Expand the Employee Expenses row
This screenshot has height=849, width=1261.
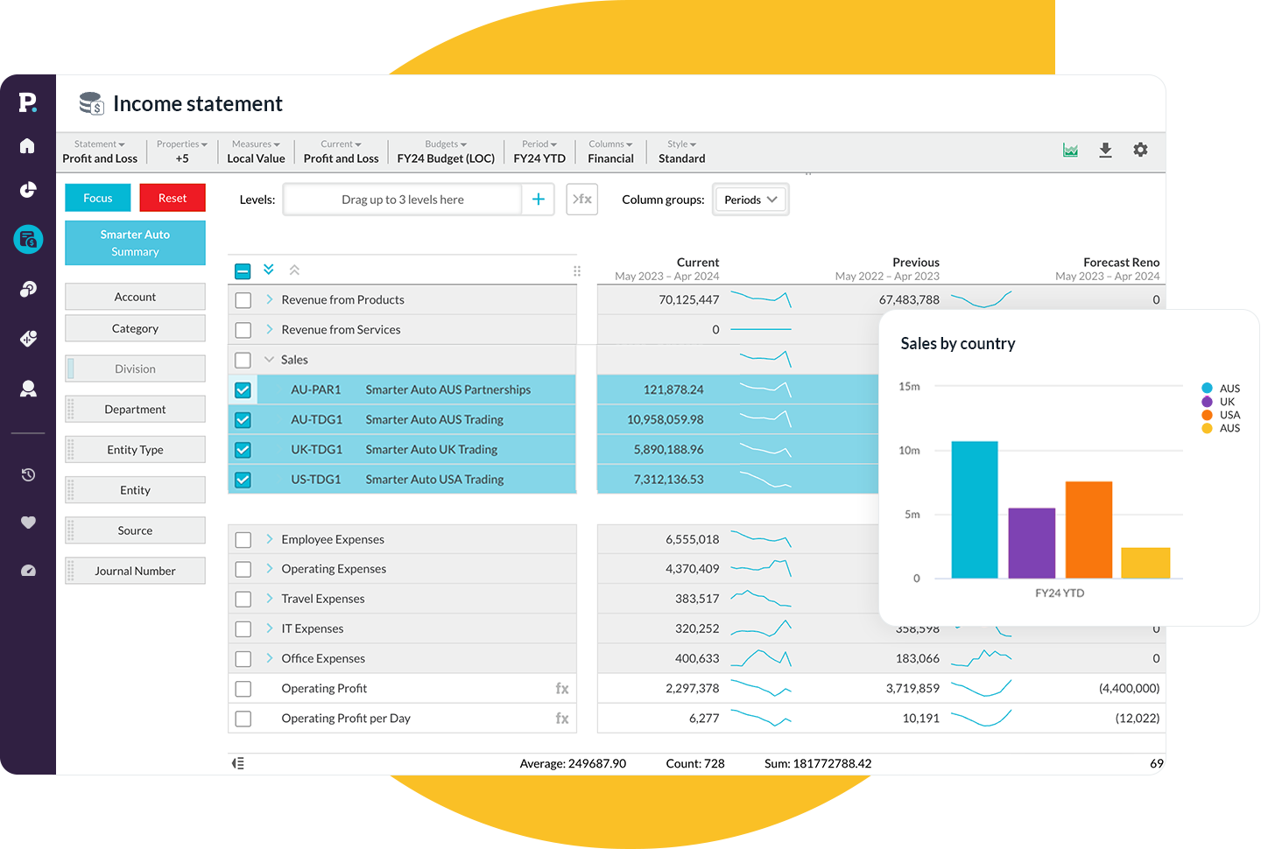tap(269, 539)
